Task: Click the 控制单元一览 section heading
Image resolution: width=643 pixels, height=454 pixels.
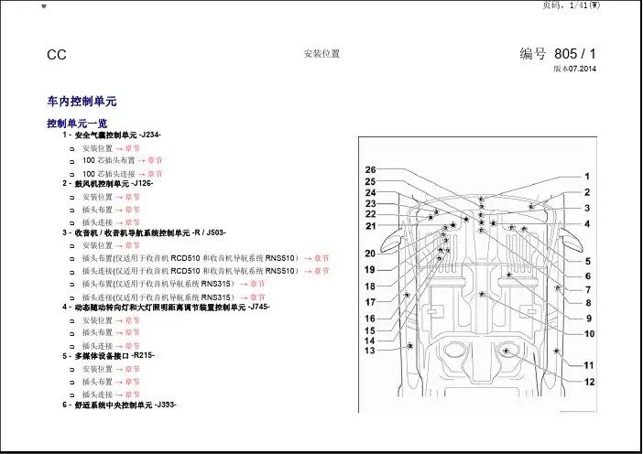Action: pos(77,123)
